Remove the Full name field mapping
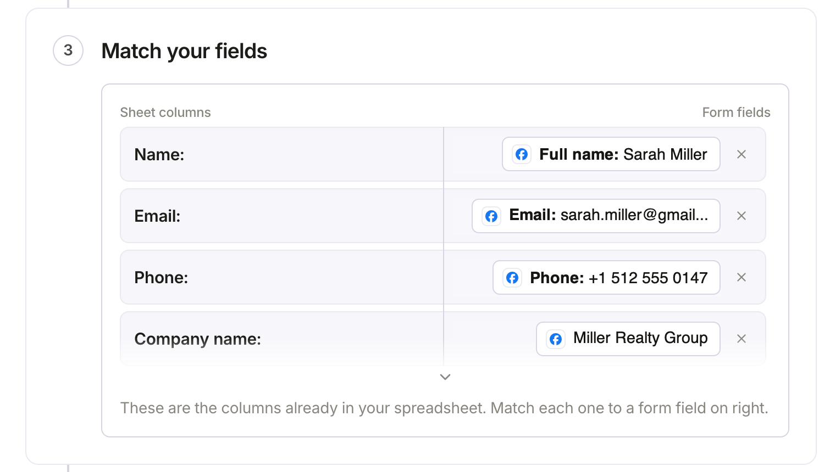Image resolution: width=830 pixels, height=472 pixels. (742, 154)
